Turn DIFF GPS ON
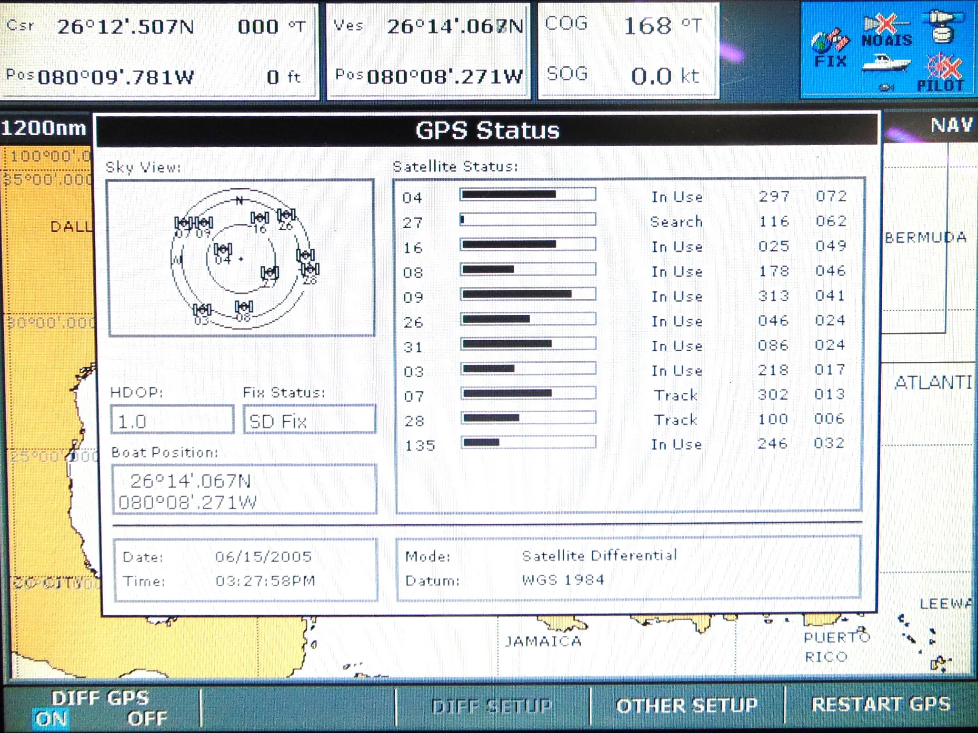 click(x=51, y=719)
